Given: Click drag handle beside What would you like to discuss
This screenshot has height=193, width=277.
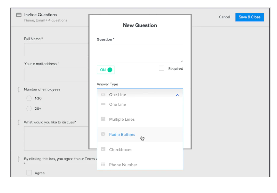Looking at the screenshot, I should tap(19, 122).
